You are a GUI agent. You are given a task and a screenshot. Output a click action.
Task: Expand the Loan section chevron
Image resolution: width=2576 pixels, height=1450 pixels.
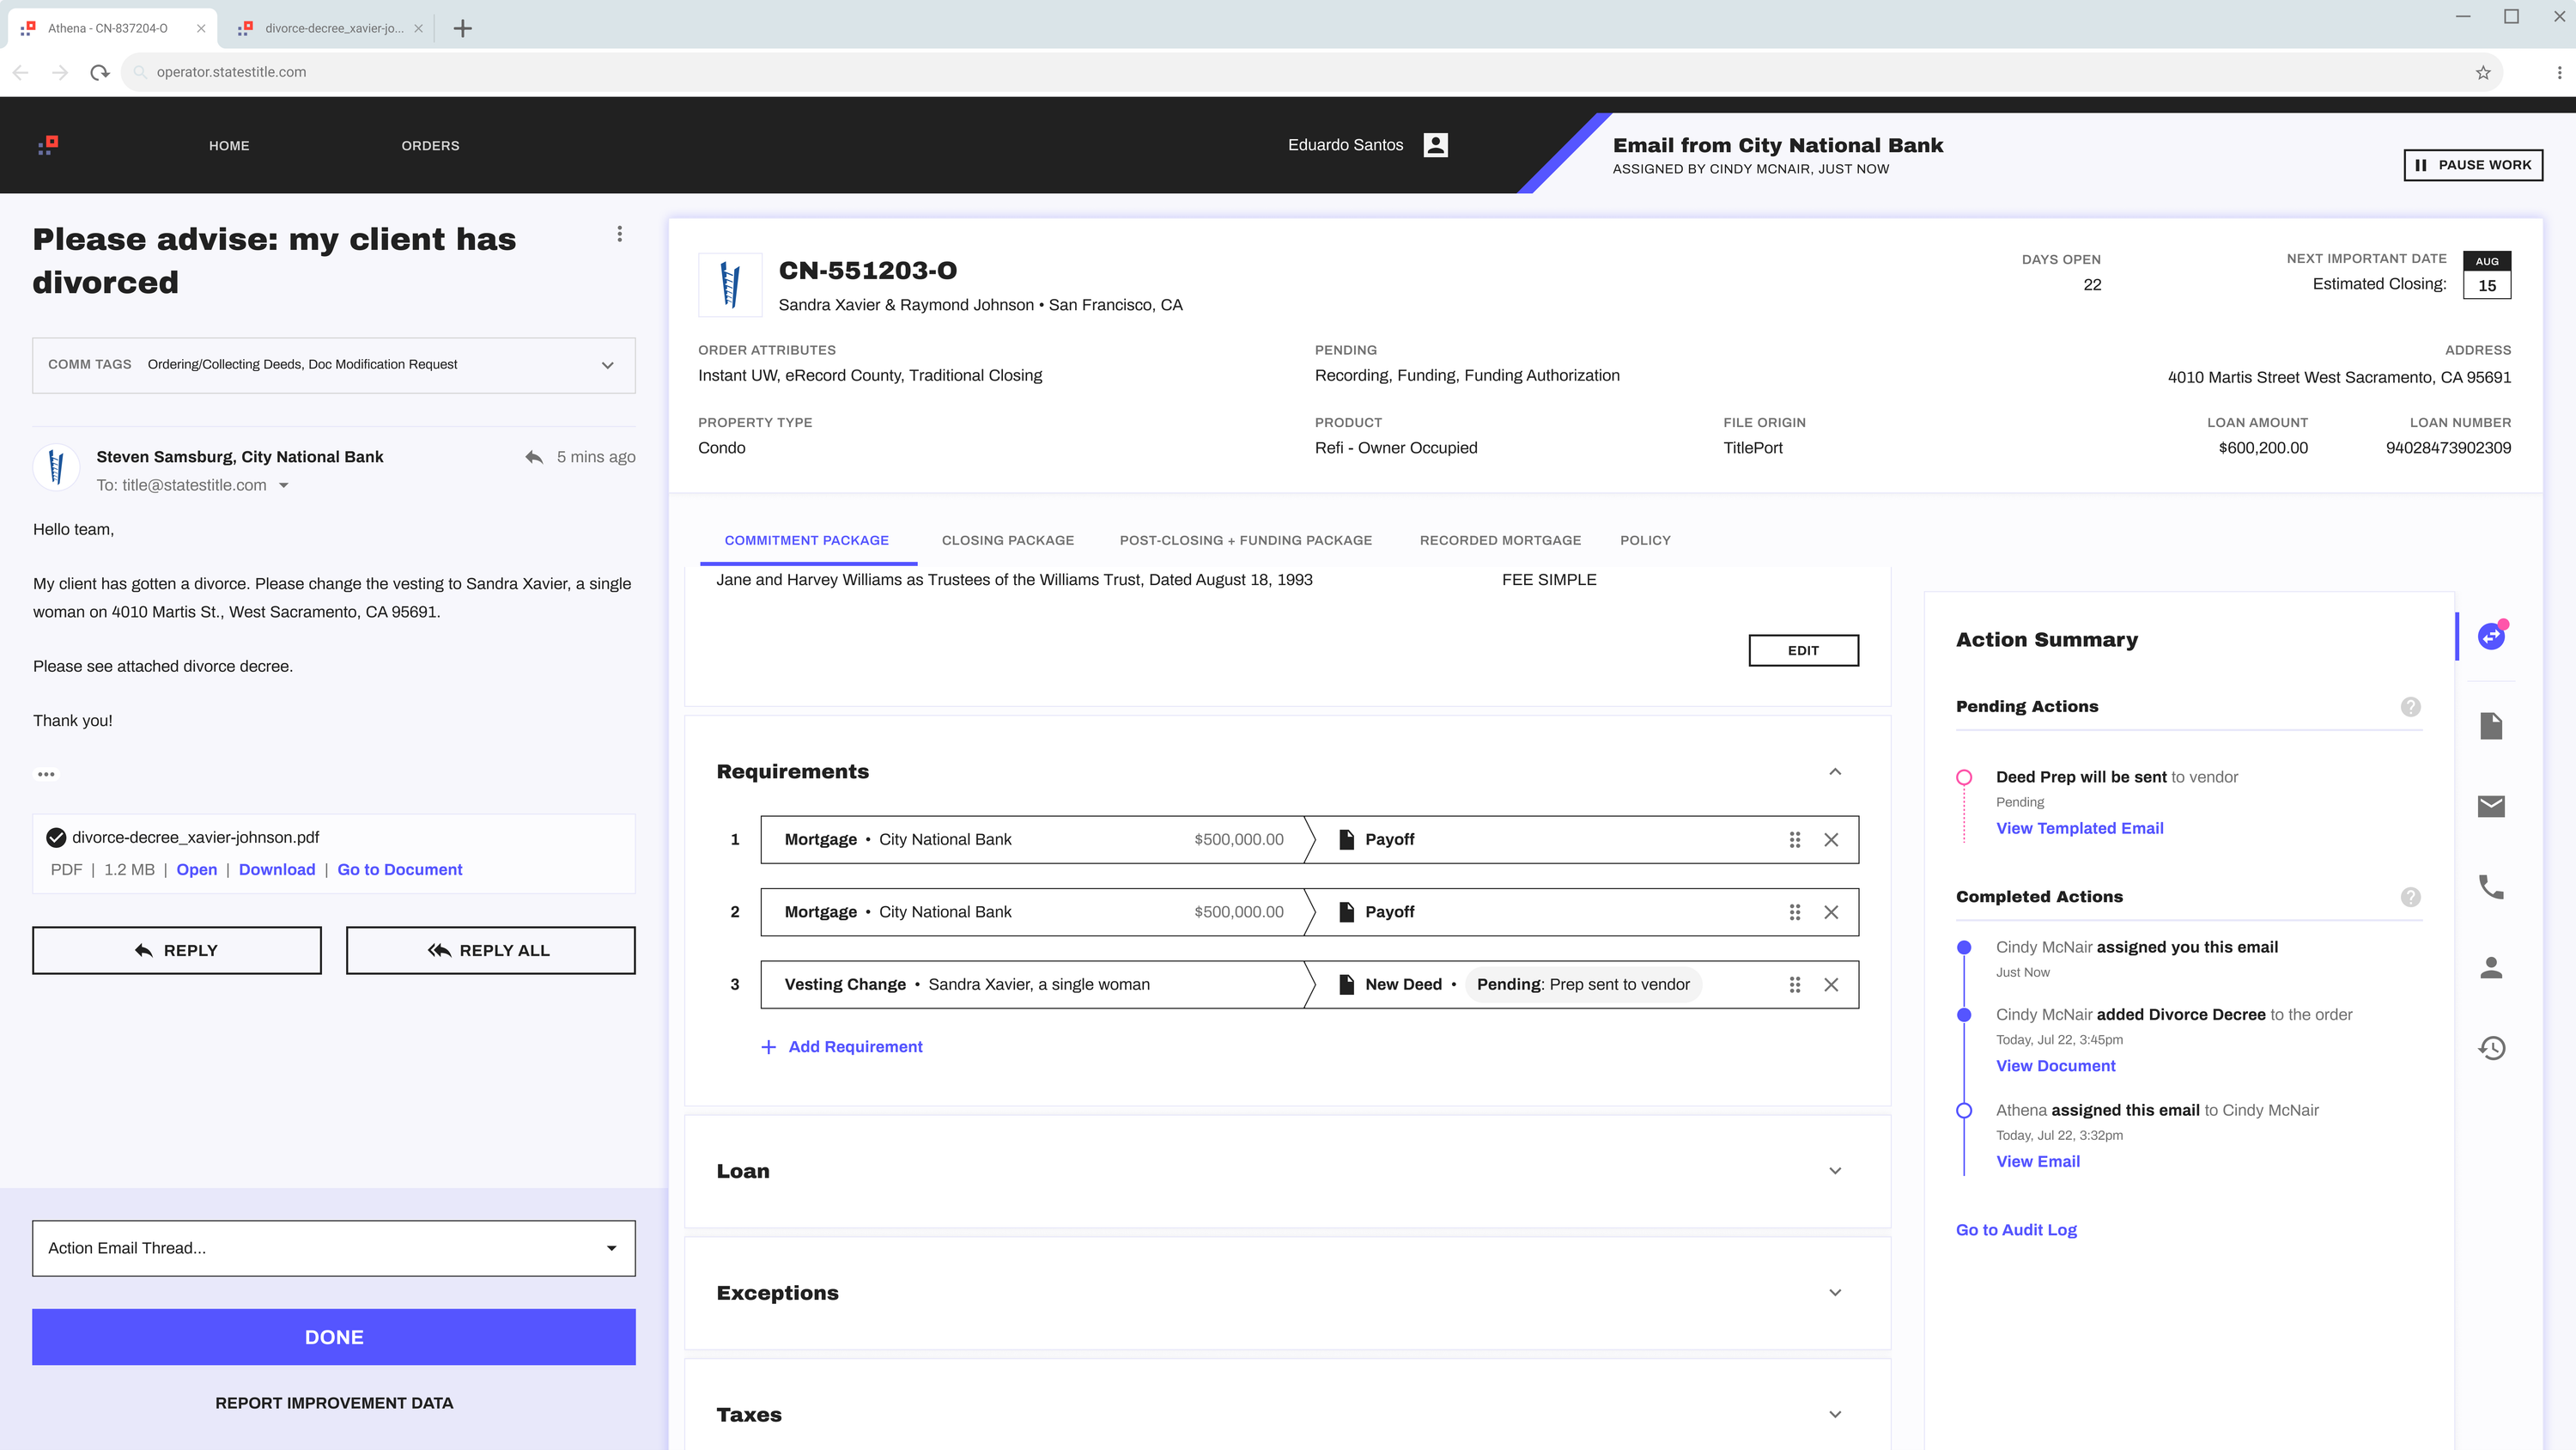(1835, 1170)
